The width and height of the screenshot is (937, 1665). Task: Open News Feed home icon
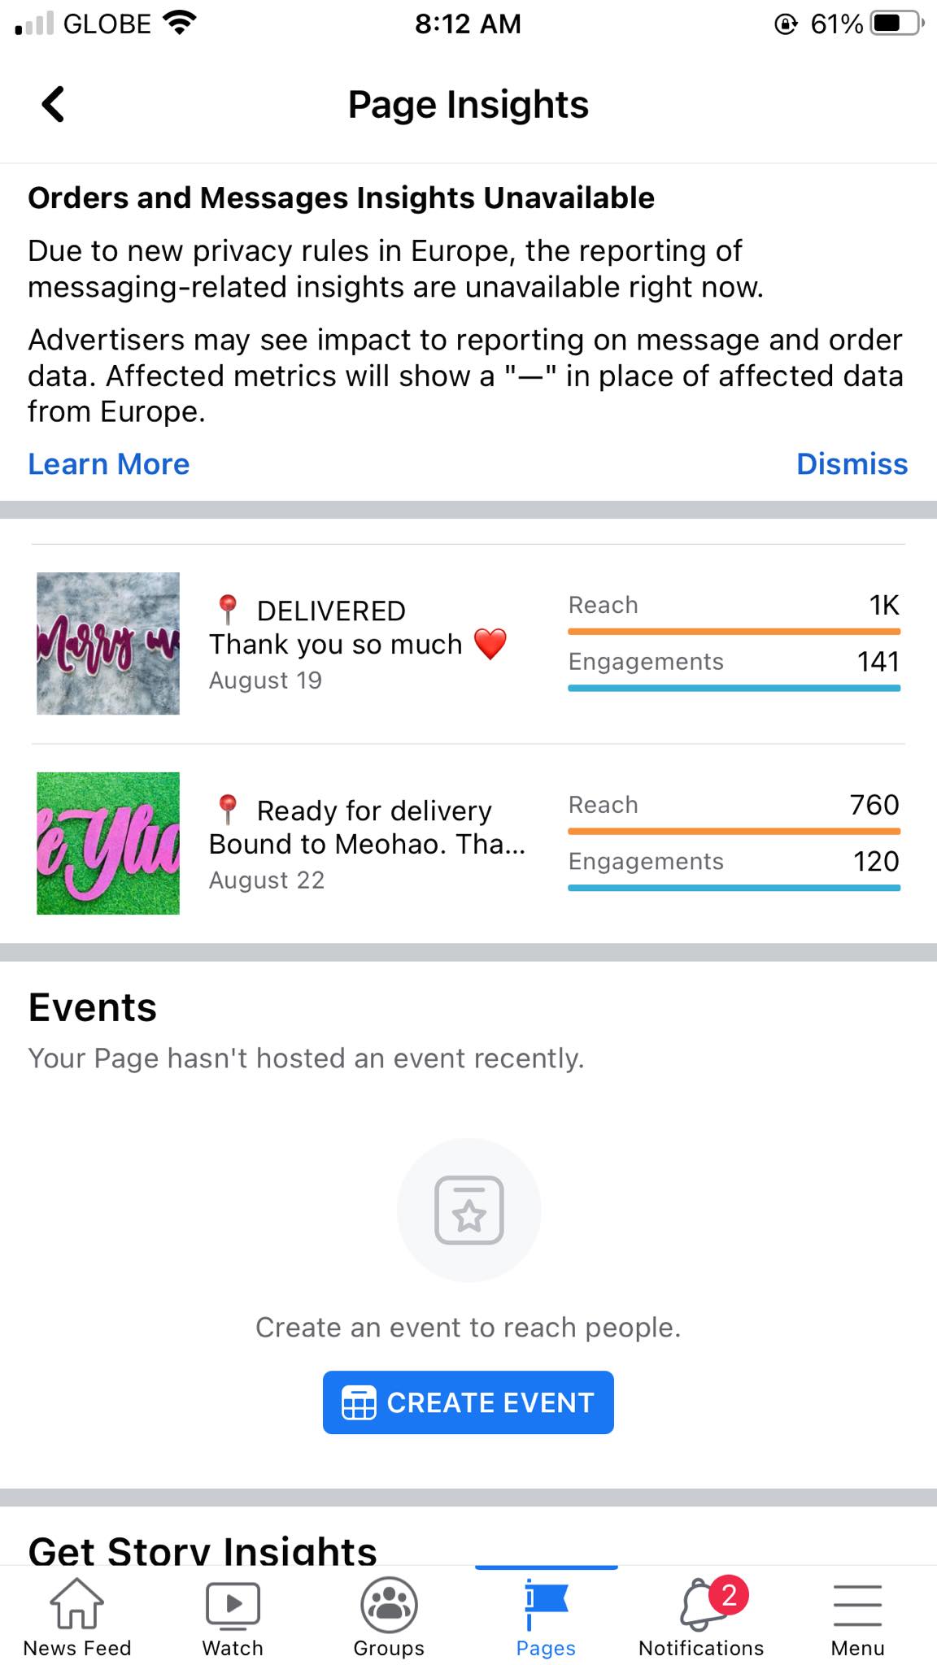[76, 1603]
